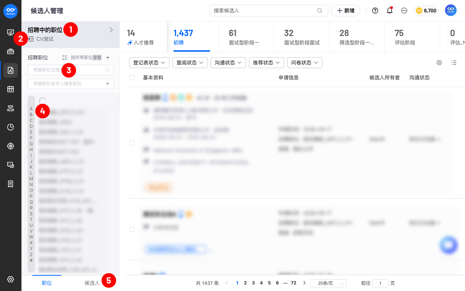Switch to the 人才推荐 stage tab
The height and width of the screenshot is (291, 465).
pos(140,37)
